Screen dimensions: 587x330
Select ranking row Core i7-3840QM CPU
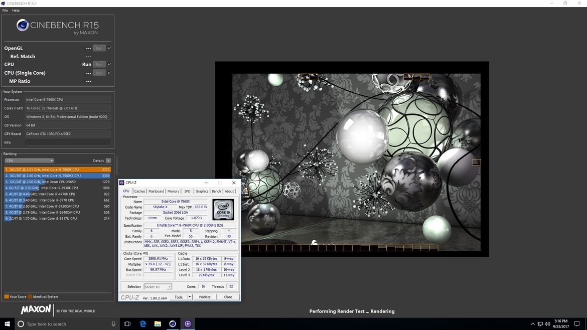58,212
